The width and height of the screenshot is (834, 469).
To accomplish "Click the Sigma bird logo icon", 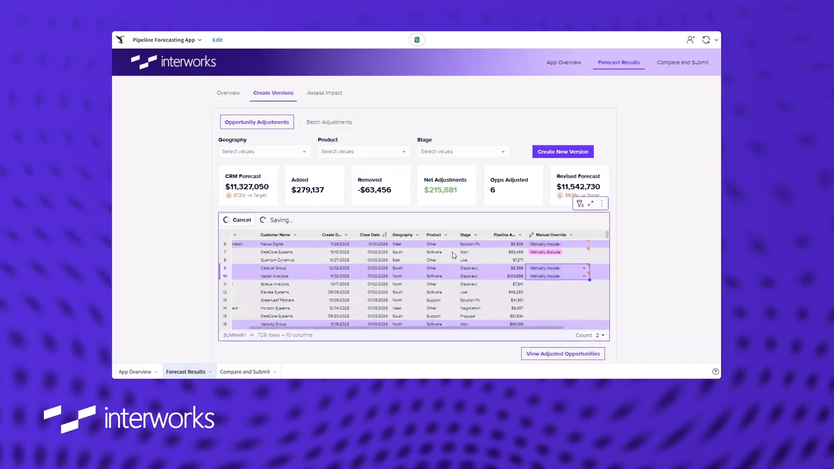I will click(x=120, y=40).
